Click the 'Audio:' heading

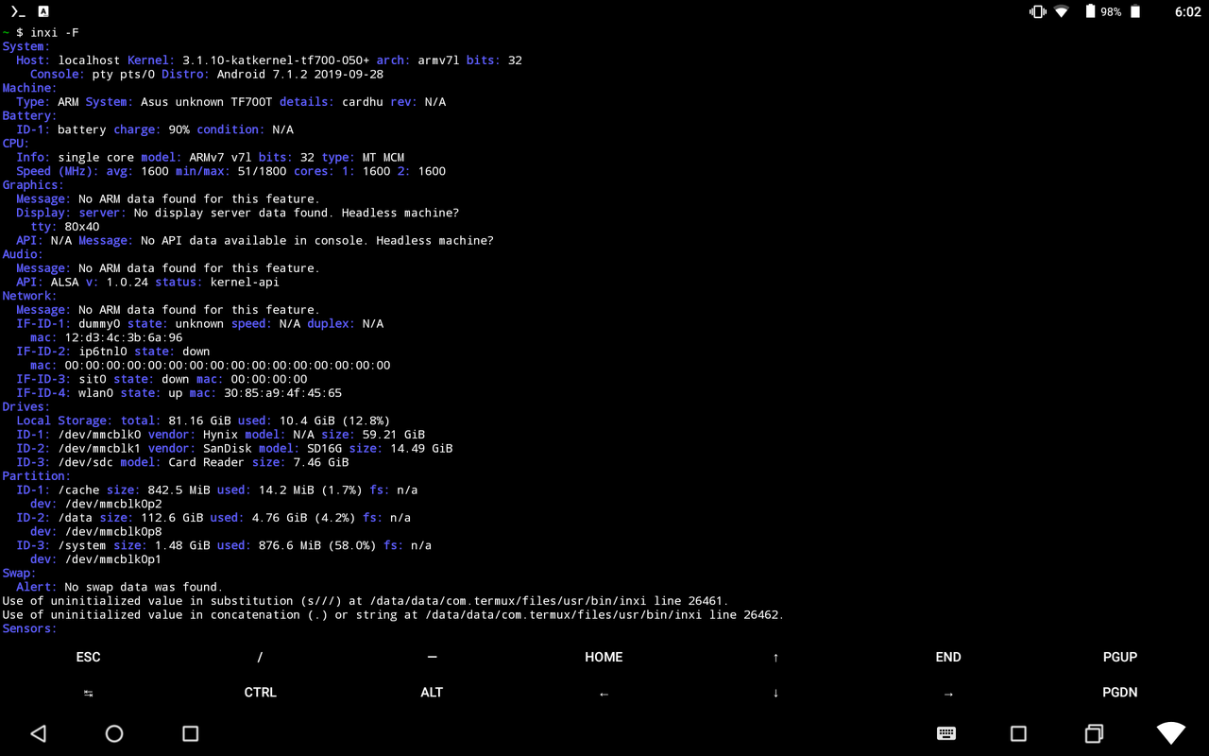(23, 254)
